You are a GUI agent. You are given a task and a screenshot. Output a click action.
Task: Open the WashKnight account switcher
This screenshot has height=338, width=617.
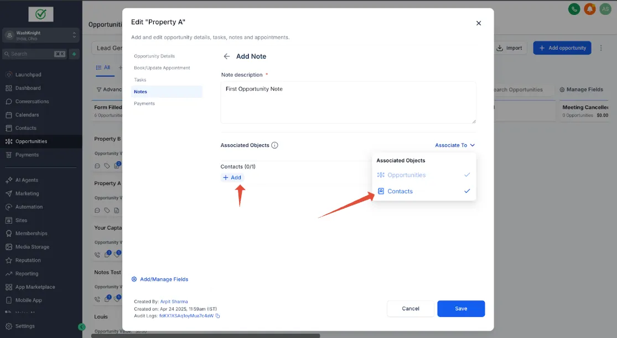(x=41, y=35)
